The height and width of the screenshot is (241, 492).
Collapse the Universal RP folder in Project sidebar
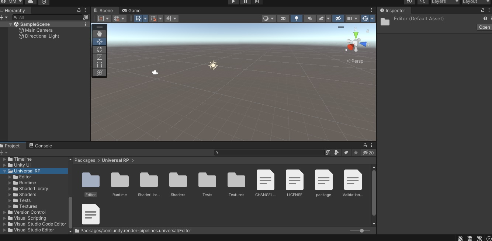click(4, 171)
